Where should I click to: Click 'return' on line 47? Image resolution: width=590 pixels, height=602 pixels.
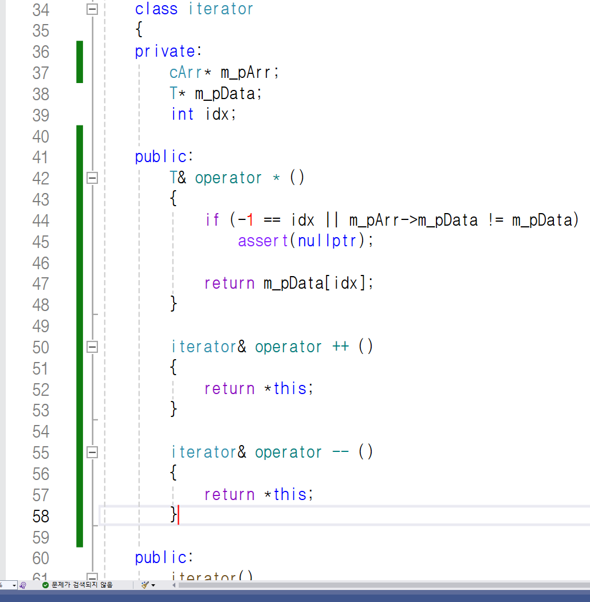pyautogui.click(x=229, y=284)
